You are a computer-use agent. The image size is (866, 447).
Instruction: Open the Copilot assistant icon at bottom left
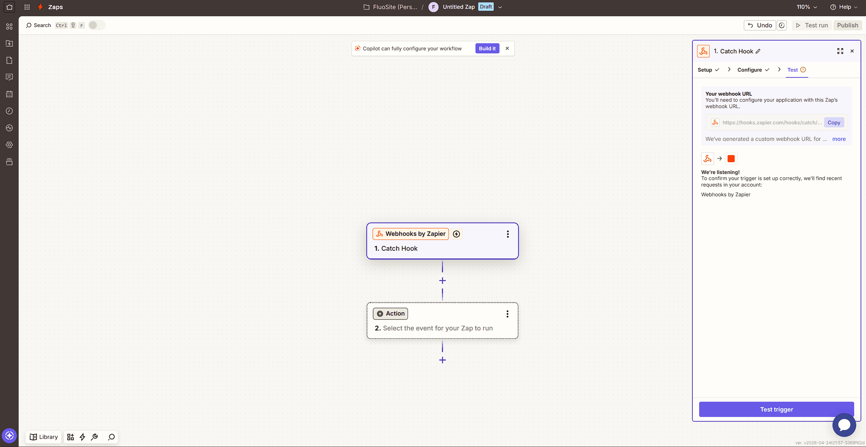point(9,436)
